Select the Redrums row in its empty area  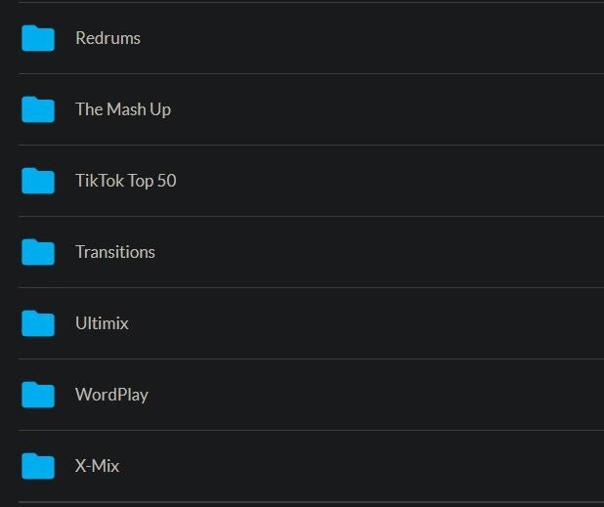click(x=391, y=38)
